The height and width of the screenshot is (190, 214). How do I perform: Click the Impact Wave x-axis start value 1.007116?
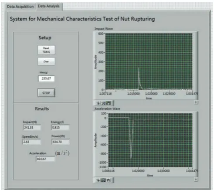pos(105,94)
